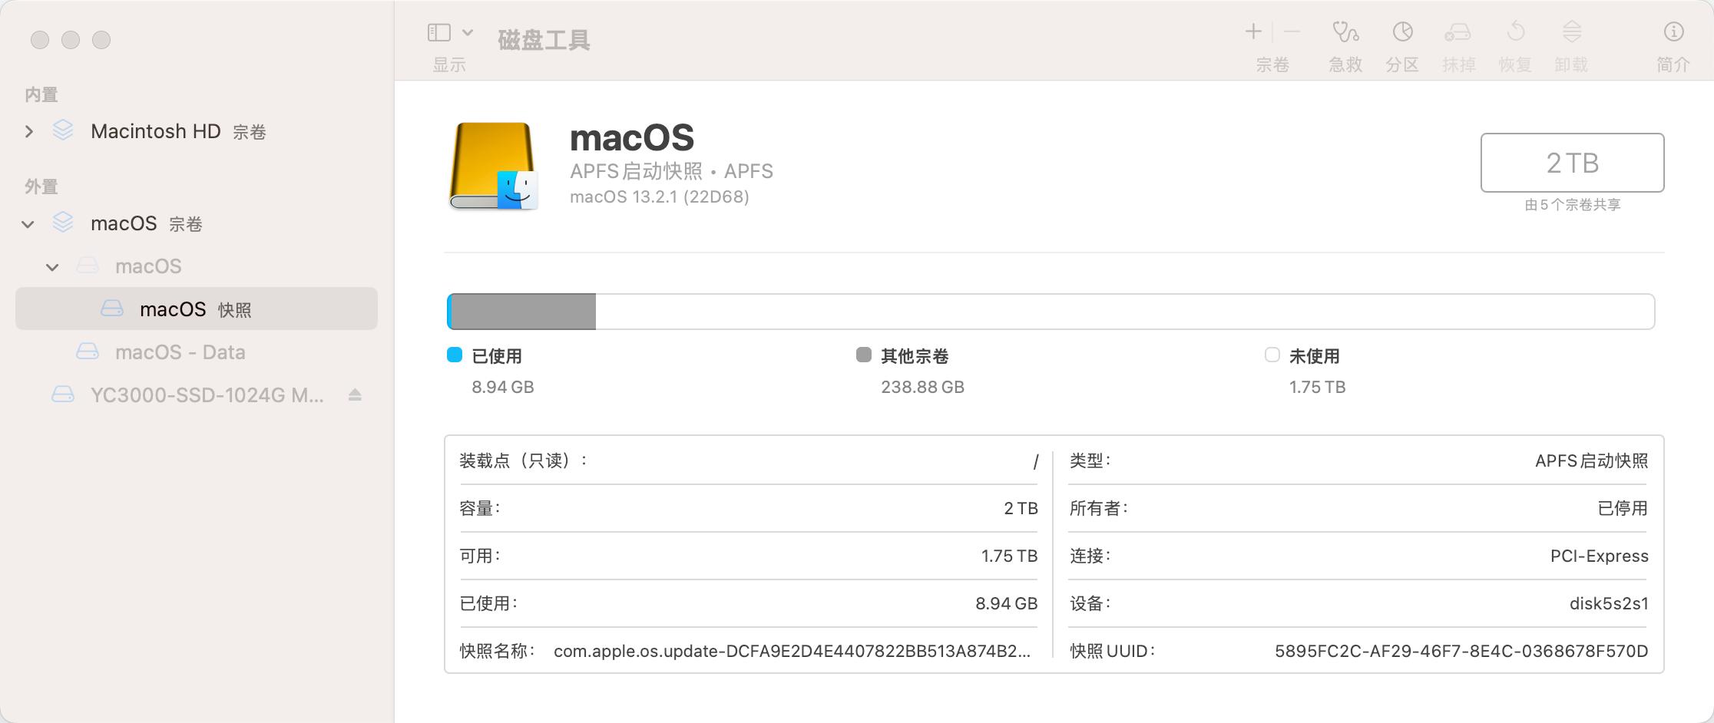
Task: Click the 2TB capacity indicator box
Action: pyautogui.click(x=1571, y=163)
